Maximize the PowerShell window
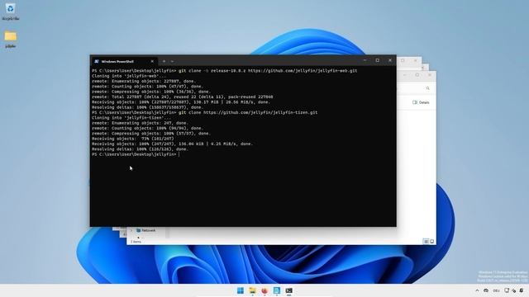 (x=377, y=60)
